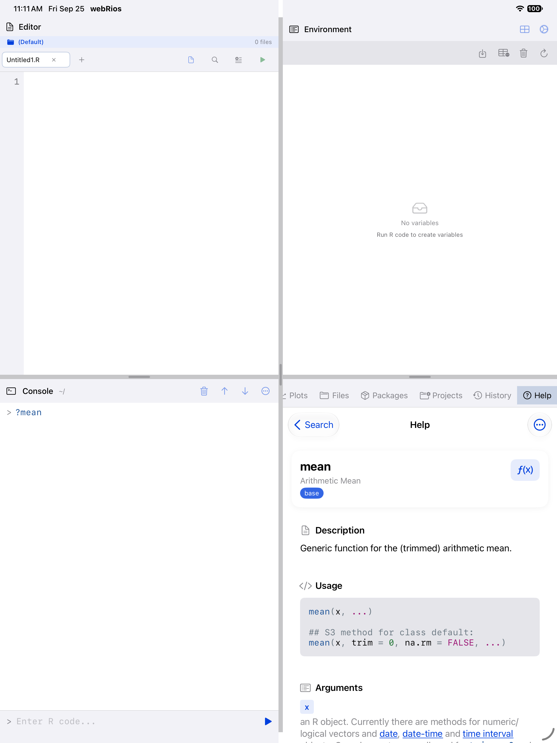Click the editor-console divider handle
The image size is (557, 743).
pyautogui.click(x=139, y=377)
